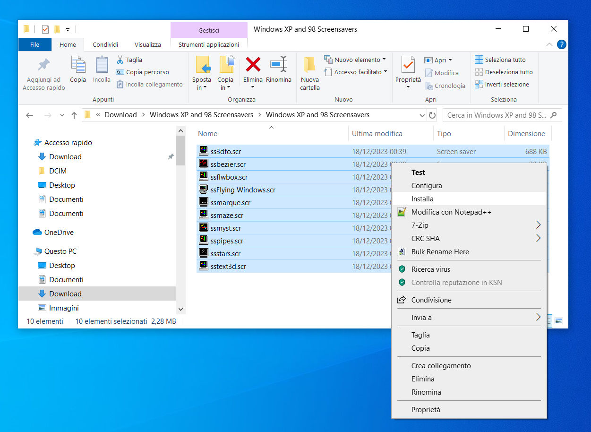Collapse the ribbon with the chevron
Viewport: 591px width, 432px height.
(549, 44)
